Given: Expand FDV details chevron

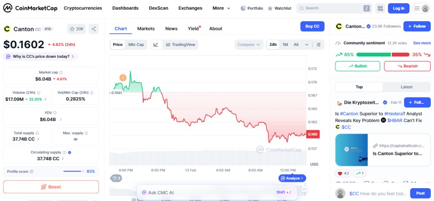Looking at the screenshot, I should tap(61, 120).
